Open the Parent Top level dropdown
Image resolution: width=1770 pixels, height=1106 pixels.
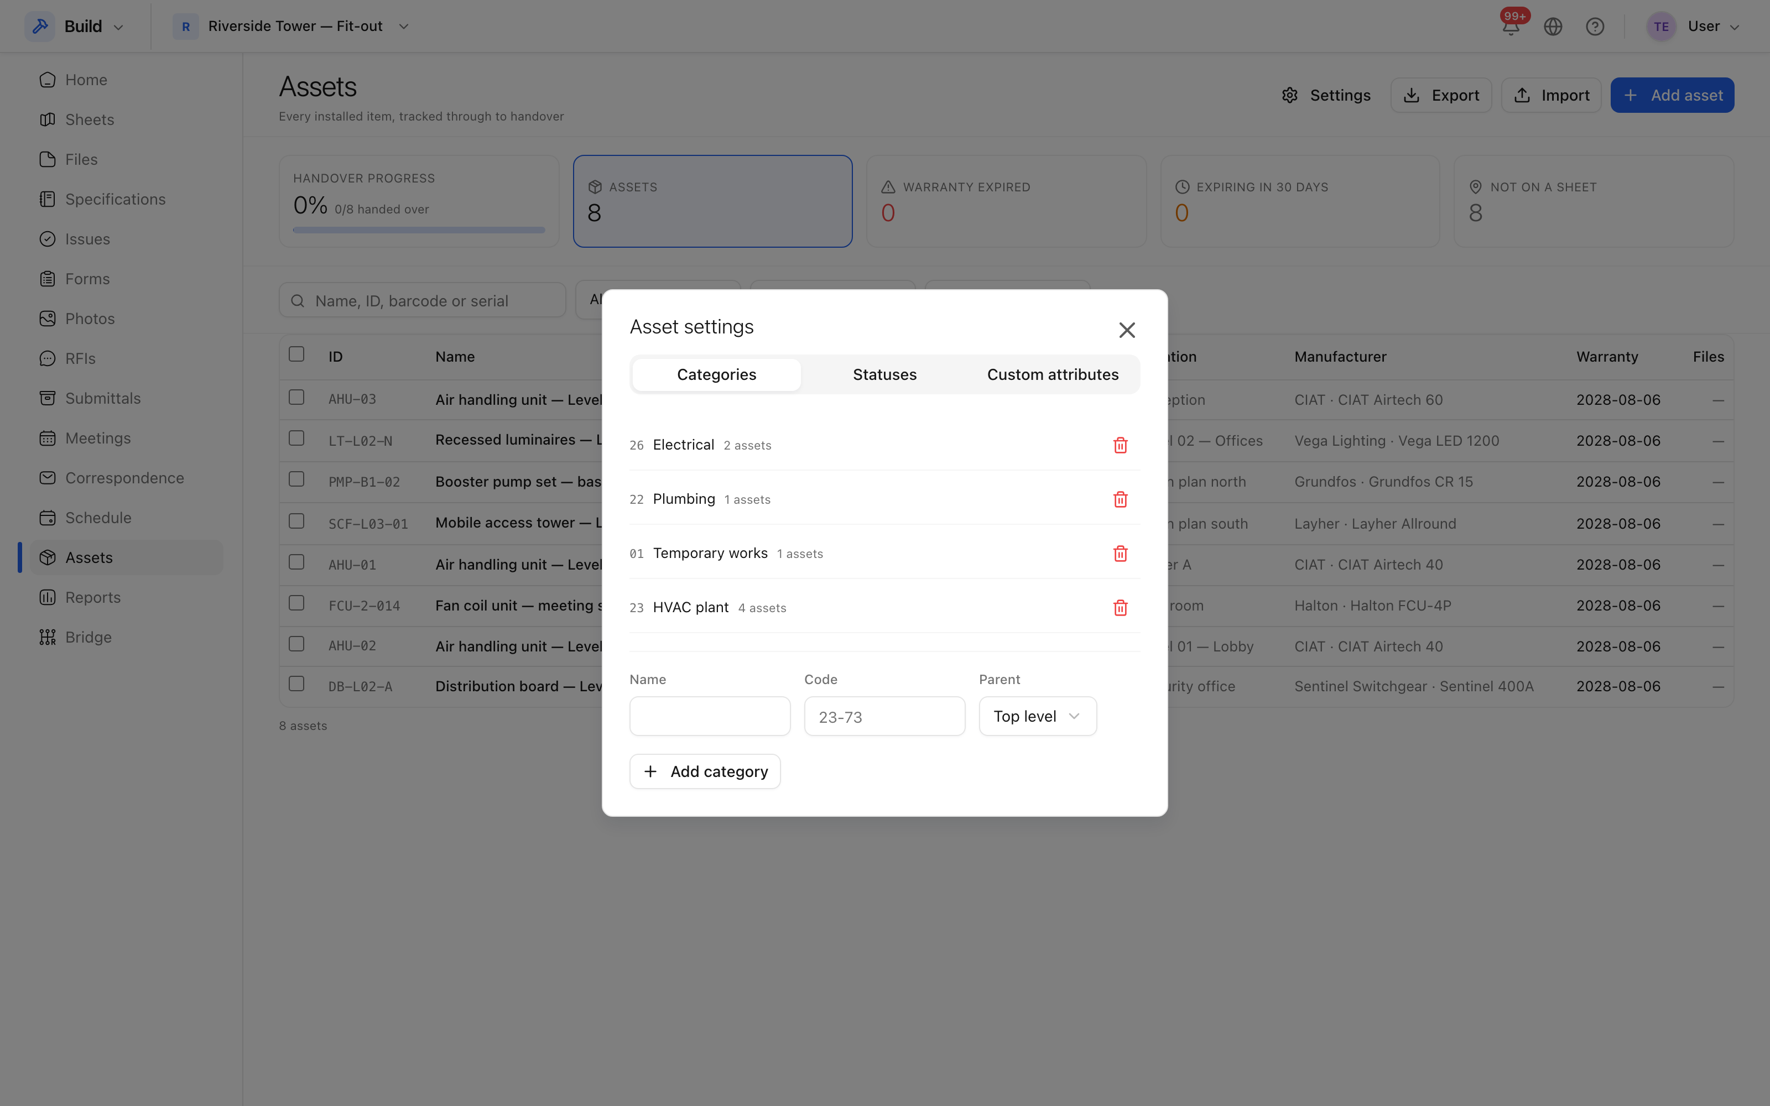coord(1037,716)
